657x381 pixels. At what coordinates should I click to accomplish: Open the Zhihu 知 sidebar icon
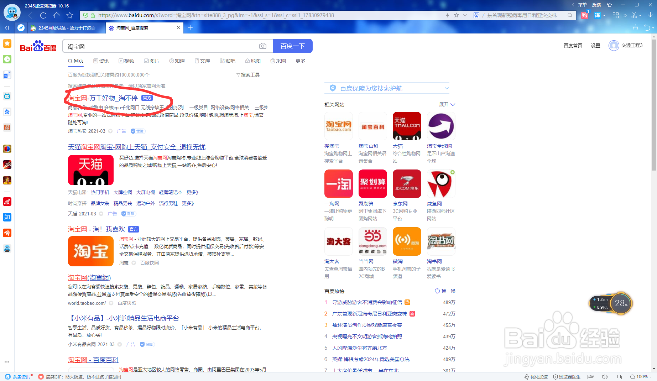[x=7, y=217]
